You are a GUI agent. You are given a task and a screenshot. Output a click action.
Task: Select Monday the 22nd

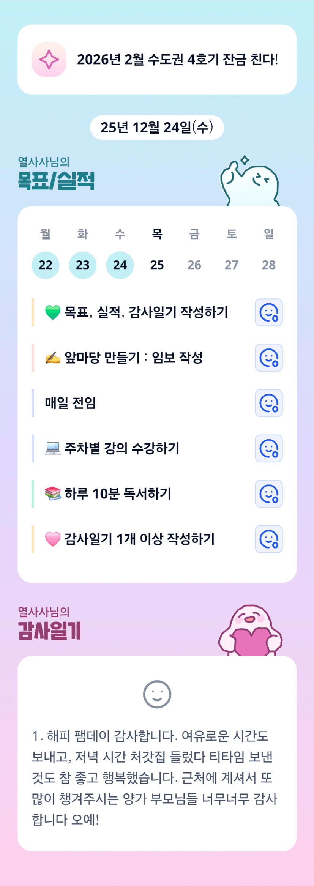click(x=46, y=265)
